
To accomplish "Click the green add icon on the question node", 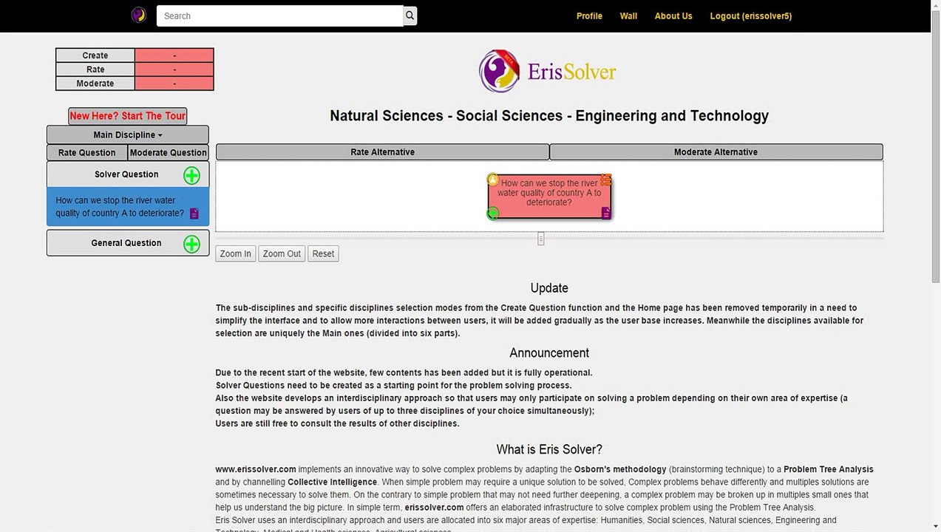I will click(493, 214).
